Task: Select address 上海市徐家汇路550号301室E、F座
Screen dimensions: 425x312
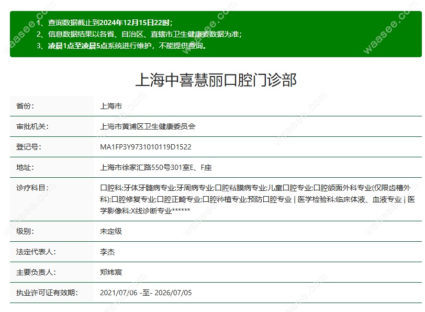Action: click(156, 167)
